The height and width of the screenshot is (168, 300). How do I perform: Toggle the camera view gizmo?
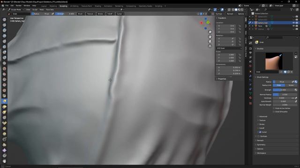(210, 42)
